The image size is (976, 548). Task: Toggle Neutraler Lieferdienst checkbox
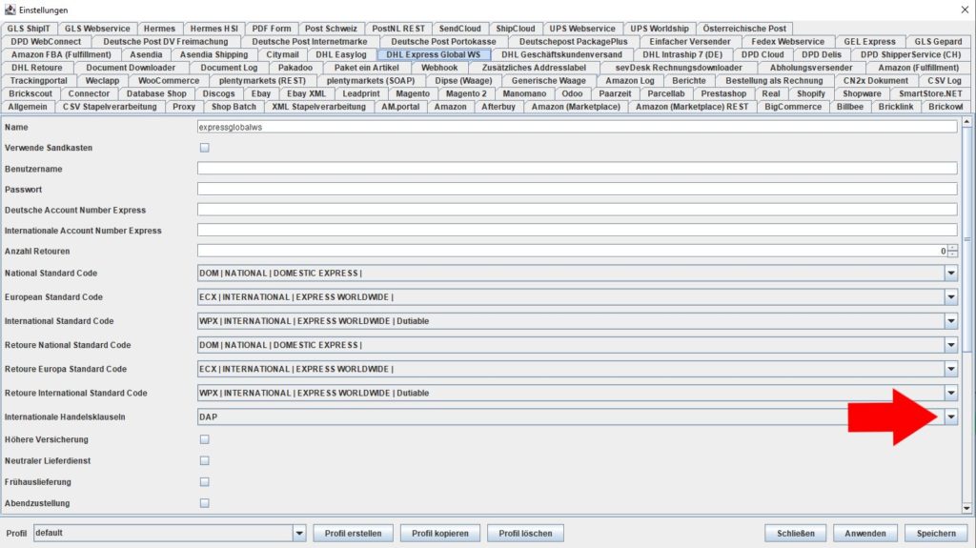click(x=204, y=460)
